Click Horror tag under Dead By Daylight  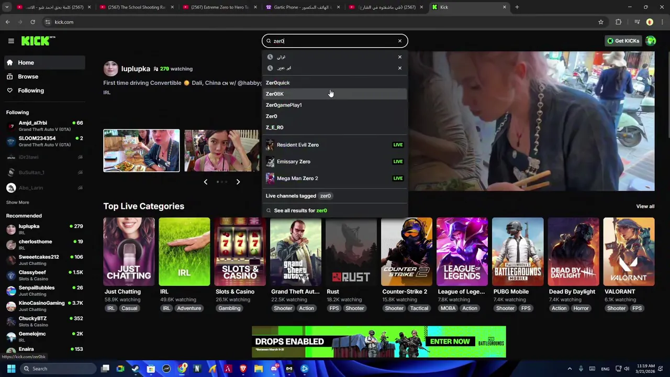(581, 308)
